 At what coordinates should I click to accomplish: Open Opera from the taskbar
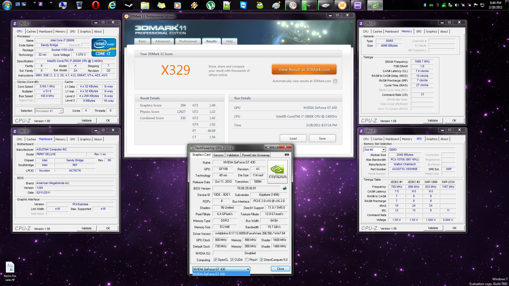click(x=96, y=5)
